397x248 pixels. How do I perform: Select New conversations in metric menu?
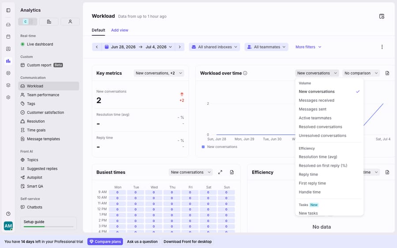329,92
